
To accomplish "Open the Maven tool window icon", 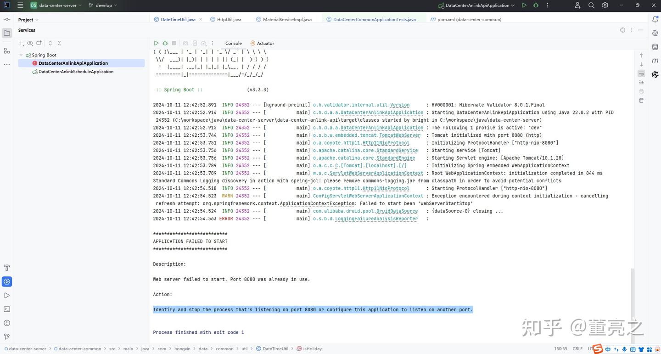I will [x=655, y=61].
